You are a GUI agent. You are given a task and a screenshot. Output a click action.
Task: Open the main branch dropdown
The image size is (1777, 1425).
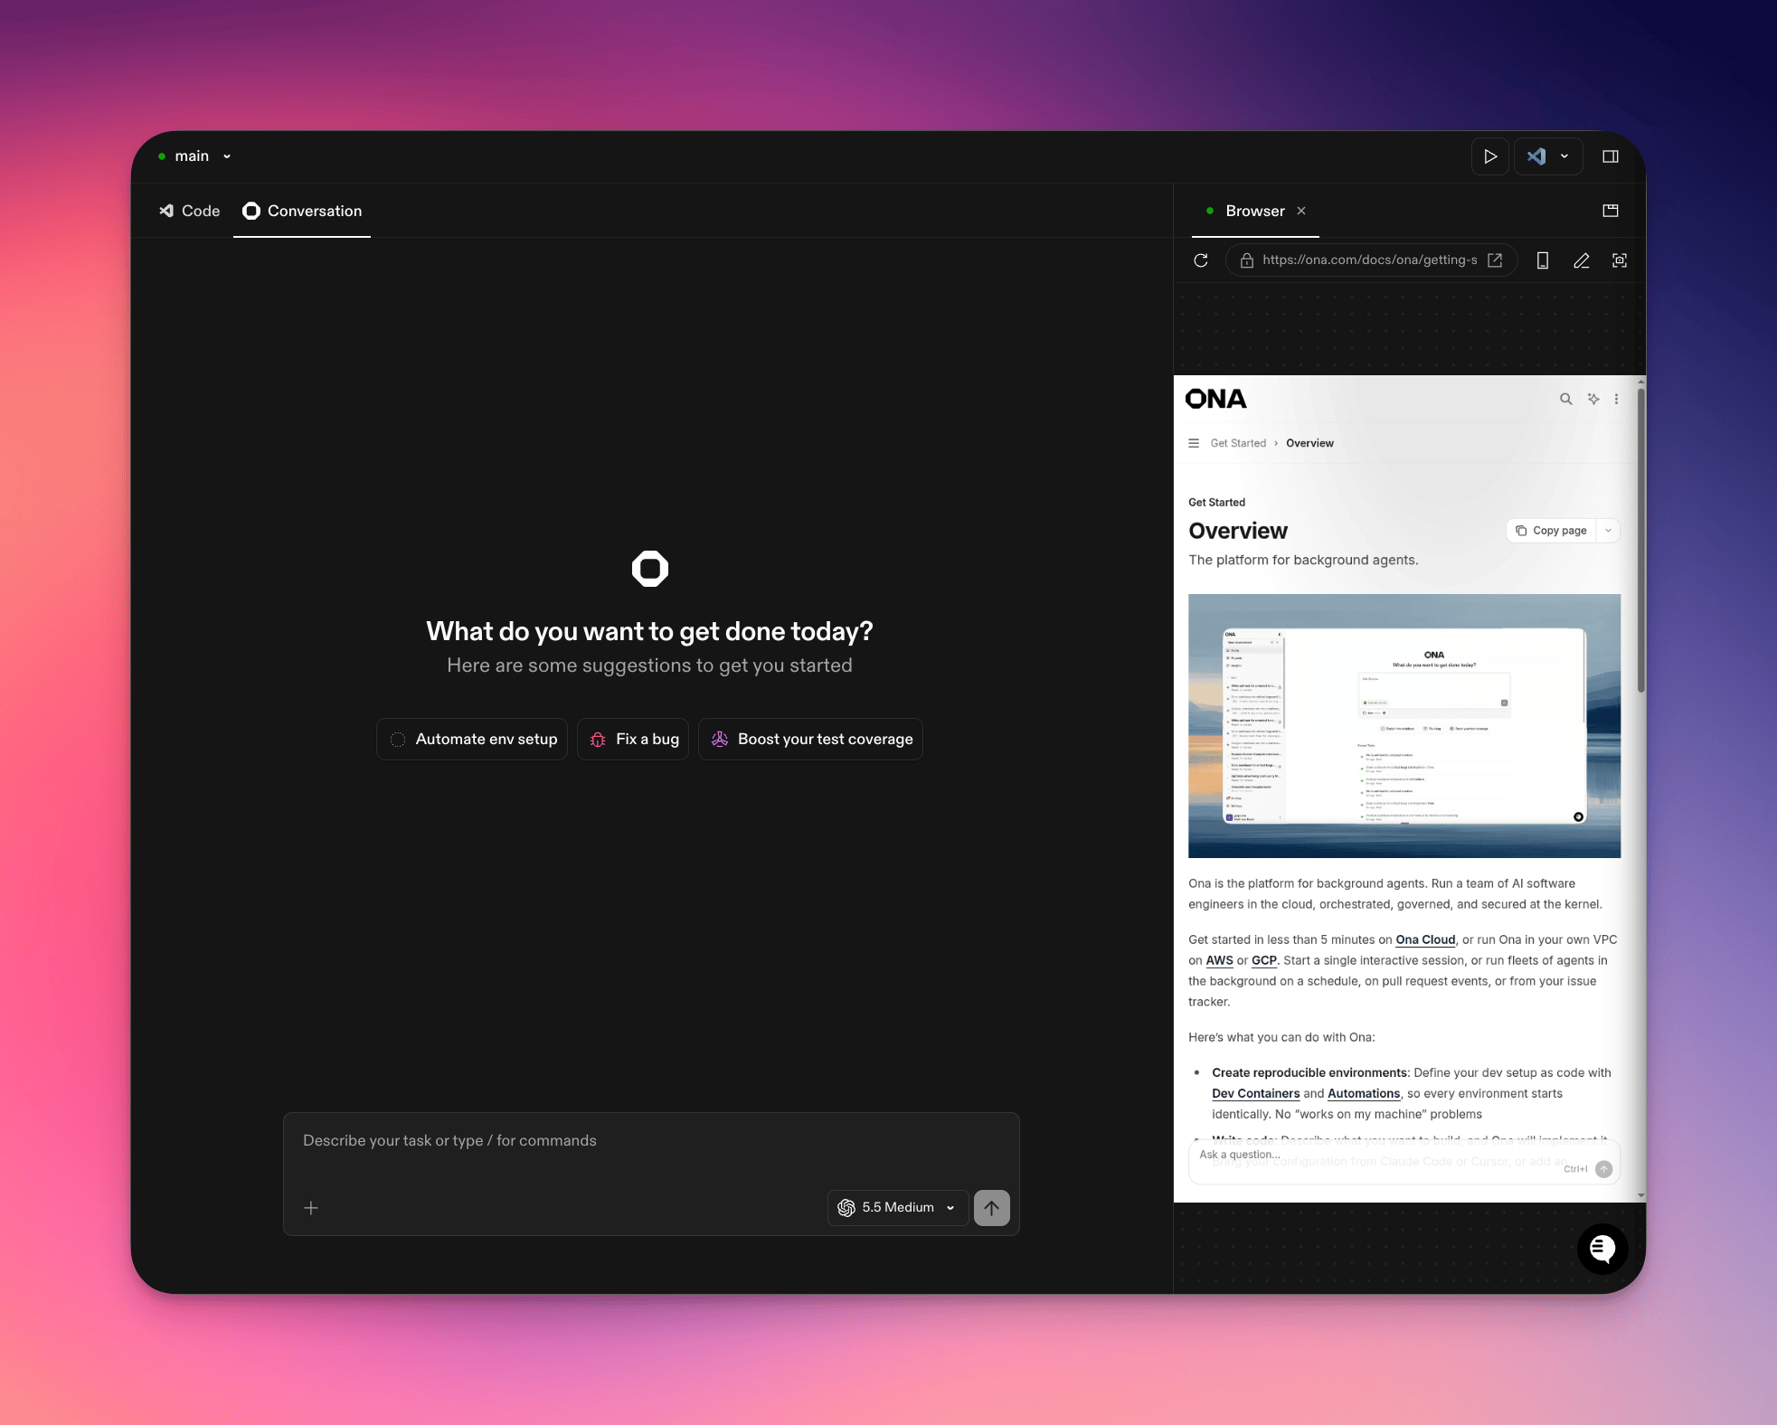[x=194, y=156]
